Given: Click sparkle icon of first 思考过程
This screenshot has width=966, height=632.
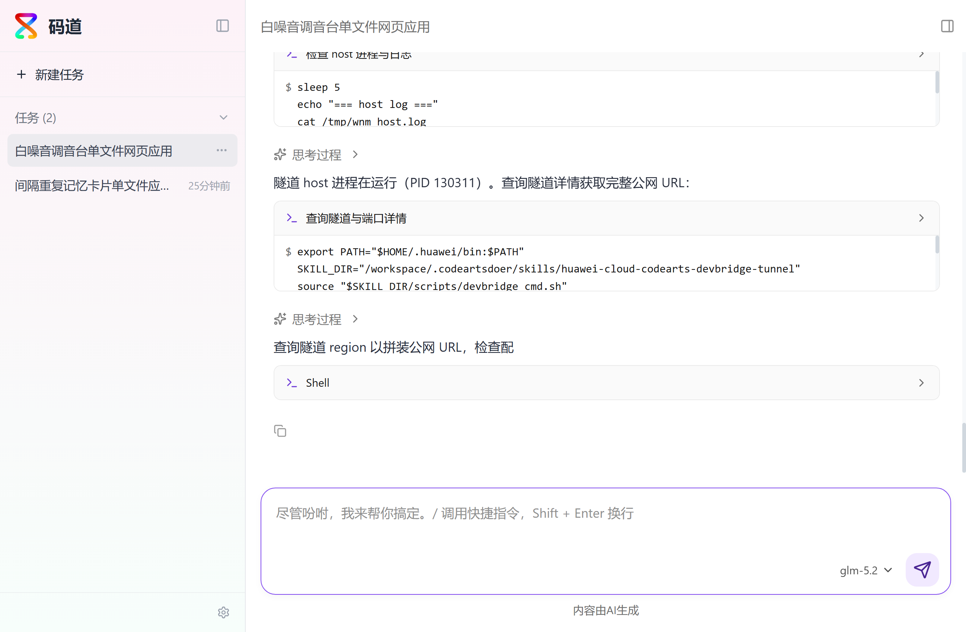Looking at the screenshot, I should pos(280,155).
